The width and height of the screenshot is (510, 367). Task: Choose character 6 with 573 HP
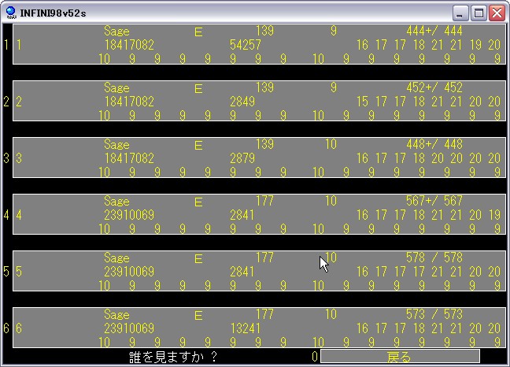click(259, 328)
